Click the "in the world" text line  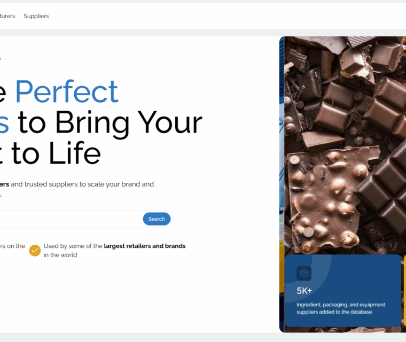(x=60, y=255)
